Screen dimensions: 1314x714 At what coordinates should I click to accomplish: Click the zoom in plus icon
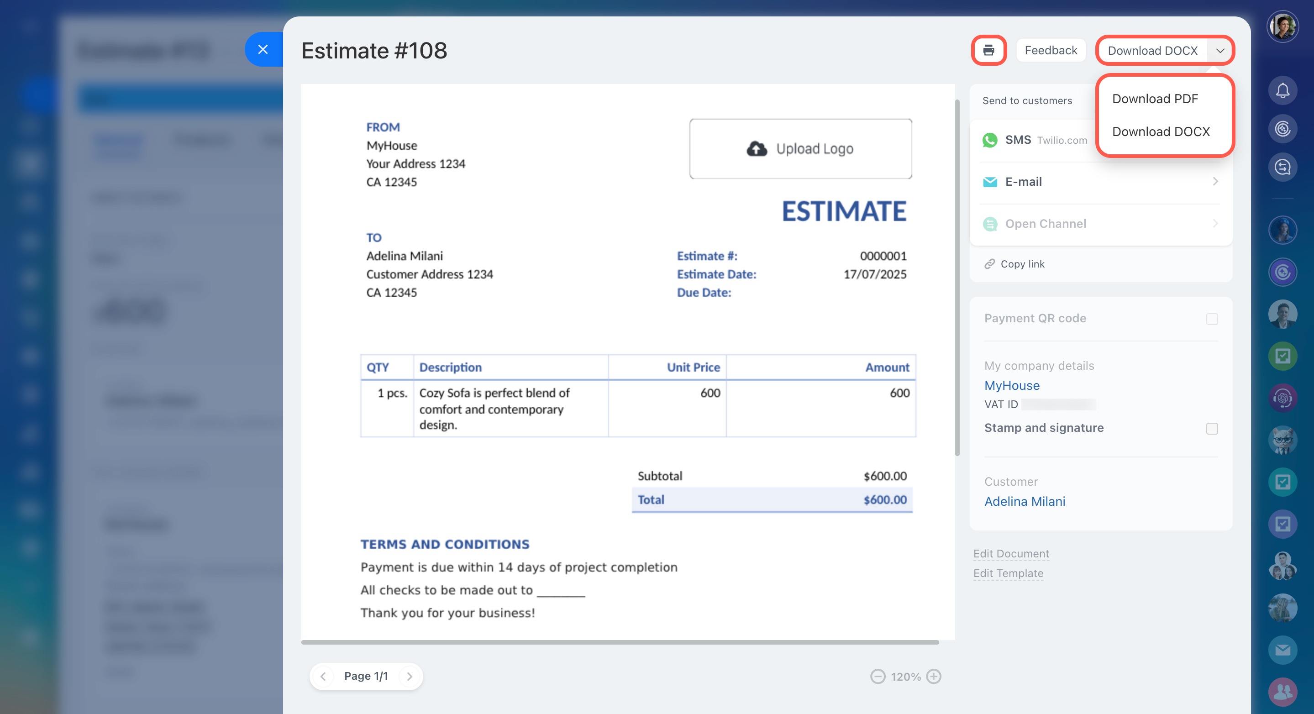tap(934, 676)
